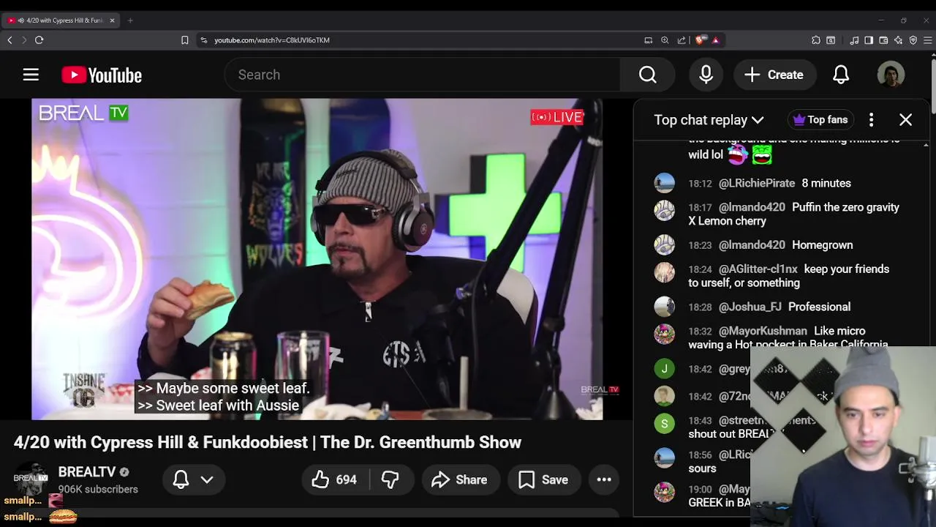
Task: Open a new browser tab
Action: point(130,20)
